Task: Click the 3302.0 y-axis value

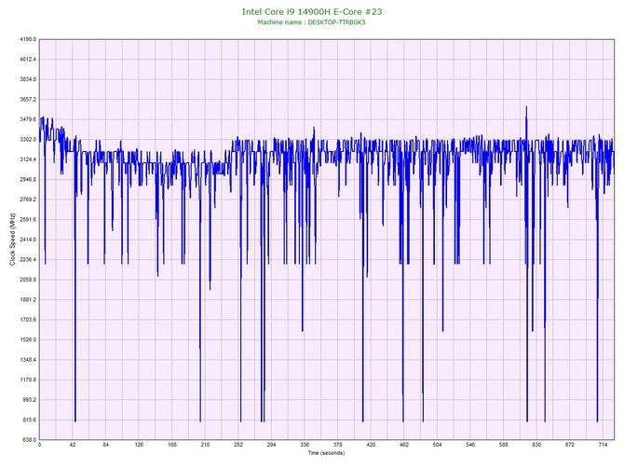Action: click(x=28, y=140)
